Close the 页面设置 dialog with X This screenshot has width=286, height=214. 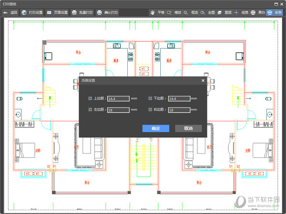pos(203,81)
